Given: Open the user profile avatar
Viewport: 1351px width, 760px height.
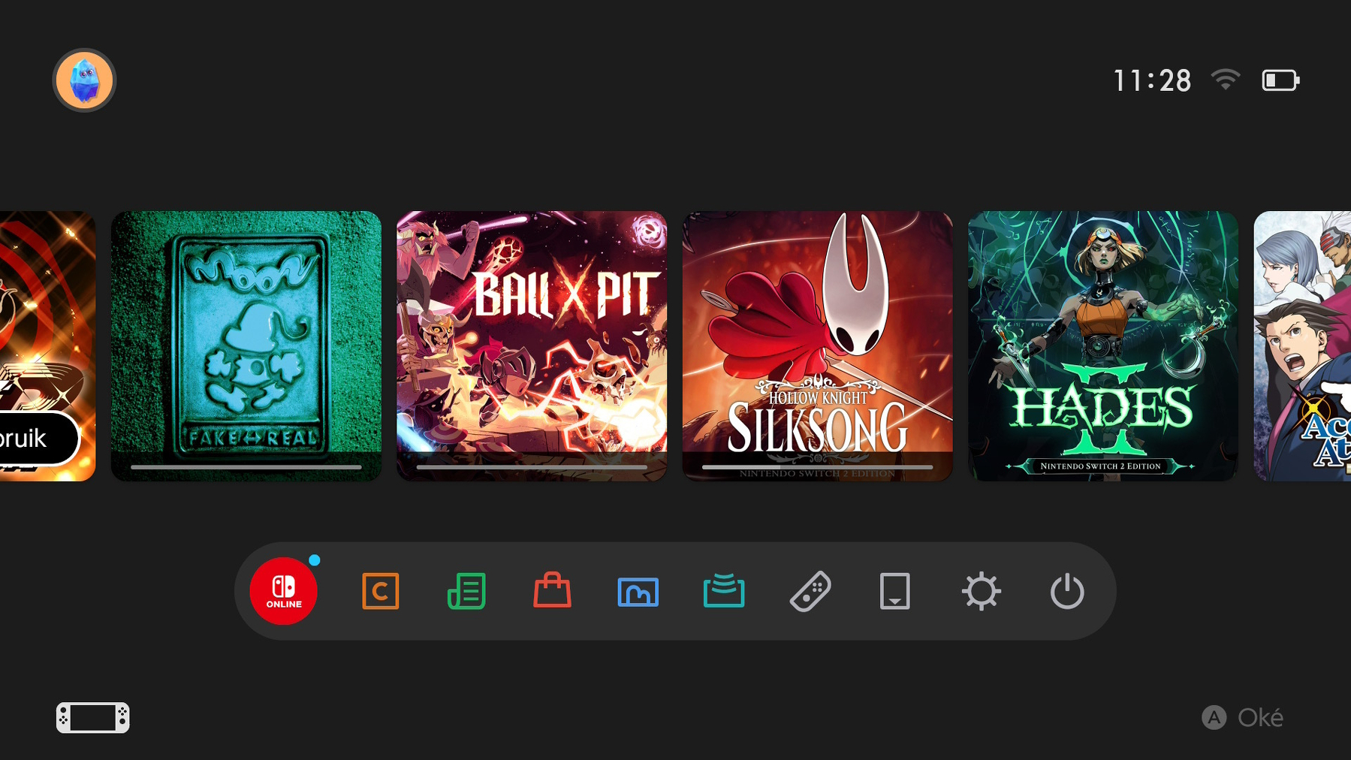Looking at the screenshot, I should 84,80.
